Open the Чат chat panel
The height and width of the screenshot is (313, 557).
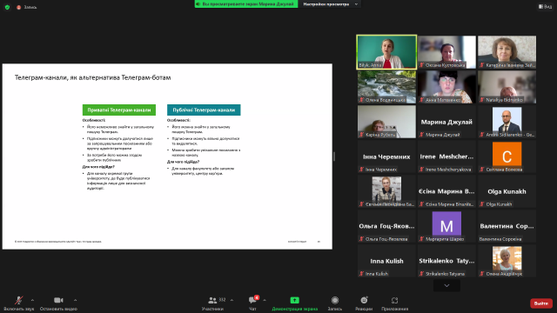click(x=252, y=303)
